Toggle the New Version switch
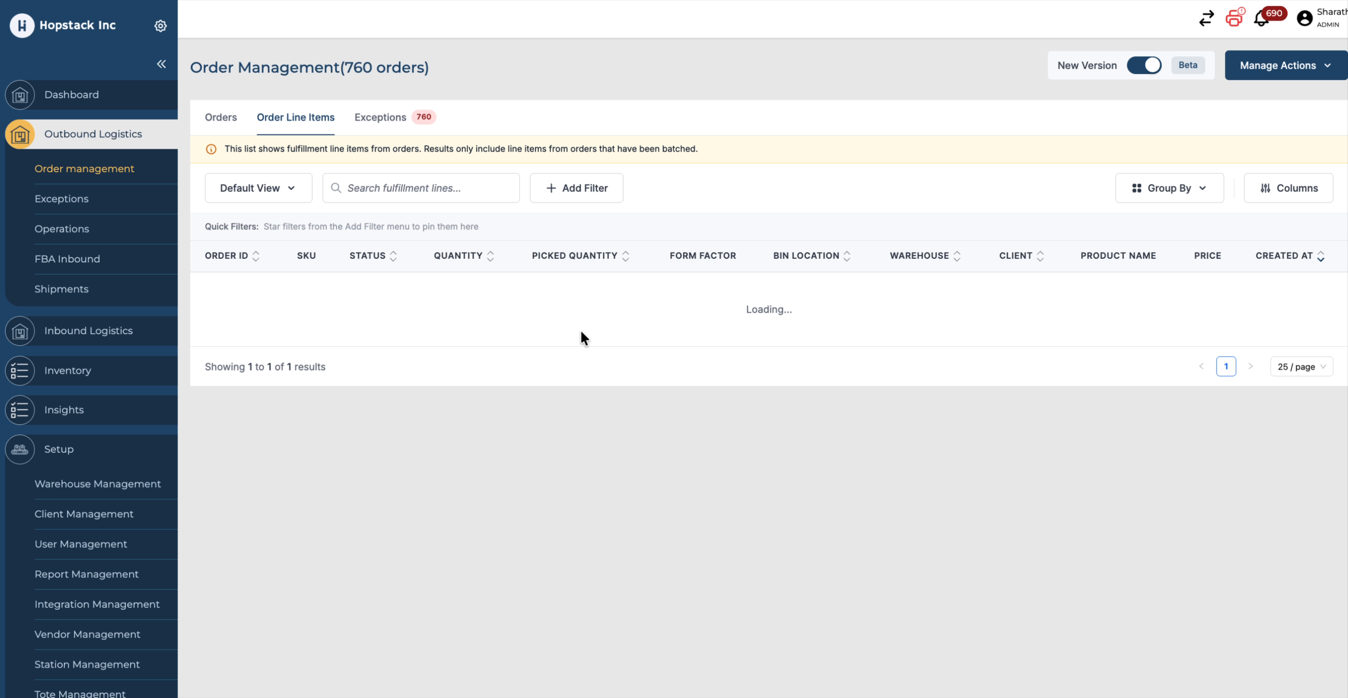Image resolution: width=1348 pixels, height=698 pixels. 1144,65
